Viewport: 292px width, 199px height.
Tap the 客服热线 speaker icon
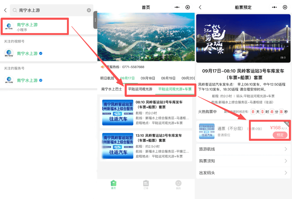coord(103,67)
